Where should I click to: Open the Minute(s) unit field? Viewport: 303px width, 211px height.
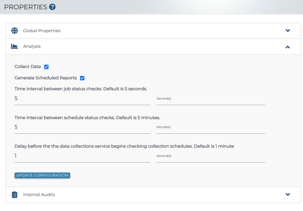tap(210, 127)
